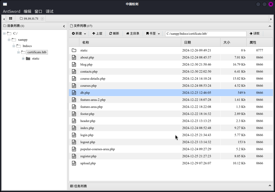The image size is (275, 192).
Task: Expand the 任务列表 task panel
Action: click(270, 186)
